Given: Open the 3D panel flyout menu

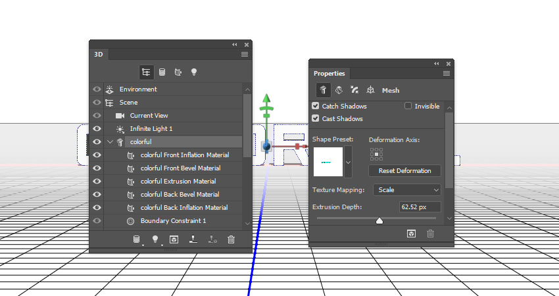Looking at the screenshot, I should coord(244,54).
